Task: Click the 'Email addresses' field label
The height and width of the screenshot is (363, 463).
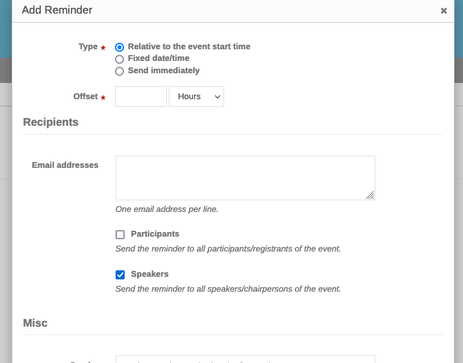Action: pos(65,165)
